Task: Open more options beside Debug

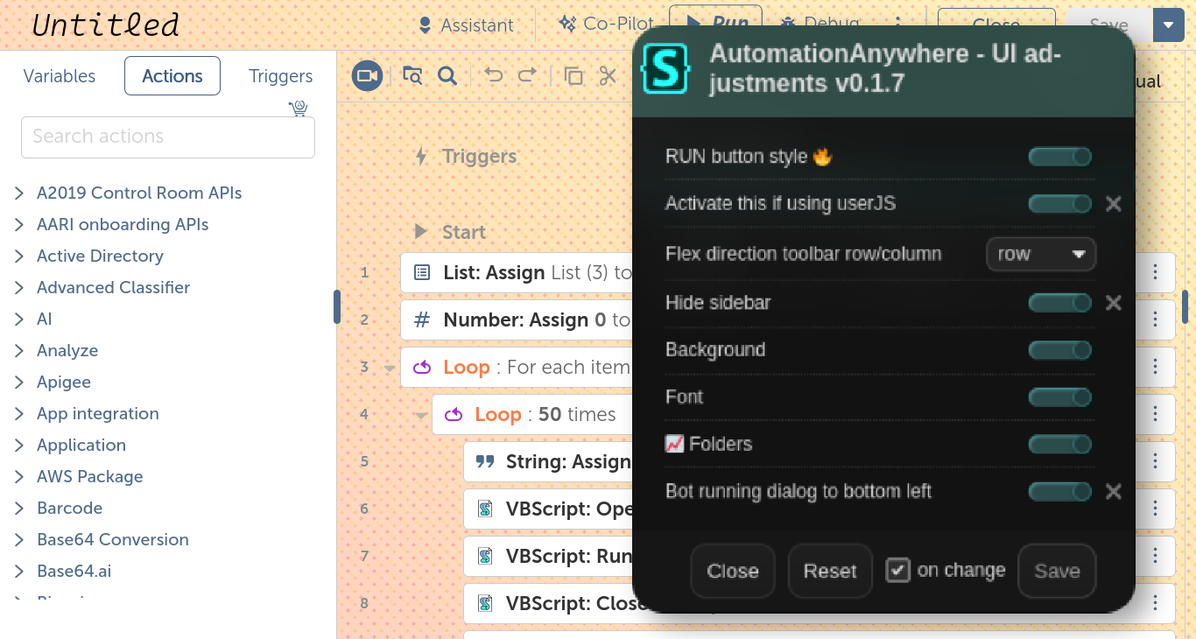Action: pyautogui.click(x=898, y=25)
